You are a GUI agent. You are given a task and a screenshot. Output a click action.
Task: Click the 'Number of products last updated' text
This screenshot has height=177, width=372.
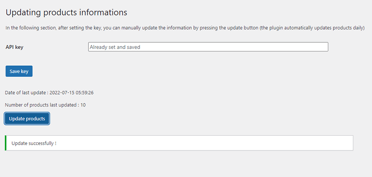point(40,105)
